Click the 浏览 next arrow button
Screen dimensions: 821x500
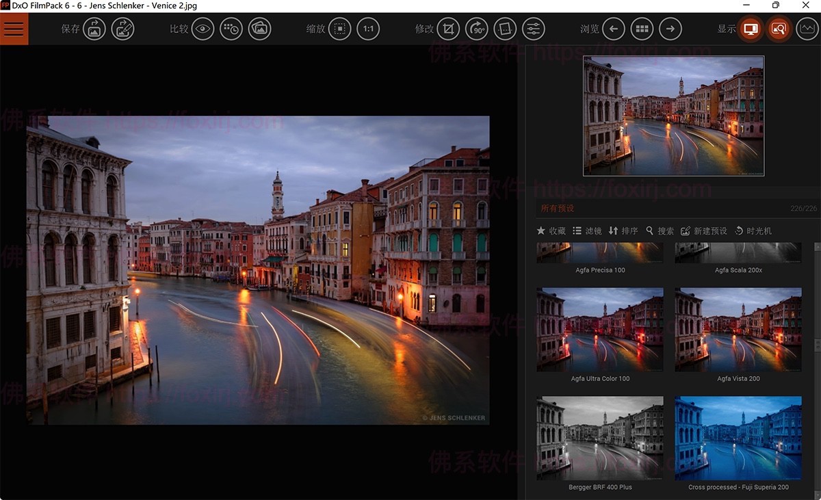tap(670, 29)
